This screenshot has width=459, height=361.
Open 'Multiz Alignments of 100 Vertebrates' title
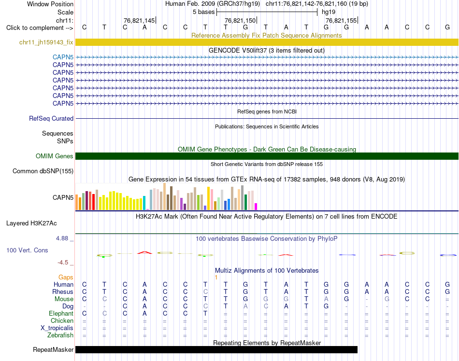click(x=267, y=271)
